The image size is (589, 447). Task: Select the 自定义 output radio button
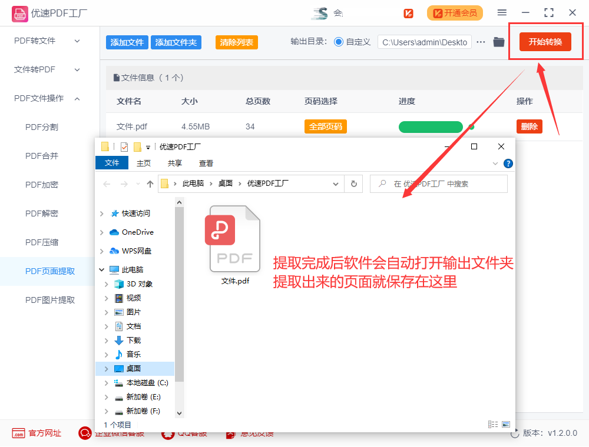click(x=339, y=42)
